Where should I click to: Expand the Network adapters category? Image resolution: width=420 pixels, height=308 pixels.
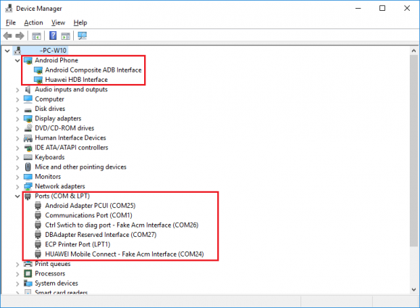[x=17, y=186]
